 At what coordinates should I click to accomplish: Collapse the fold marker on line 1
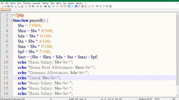(x=12, y=15)
